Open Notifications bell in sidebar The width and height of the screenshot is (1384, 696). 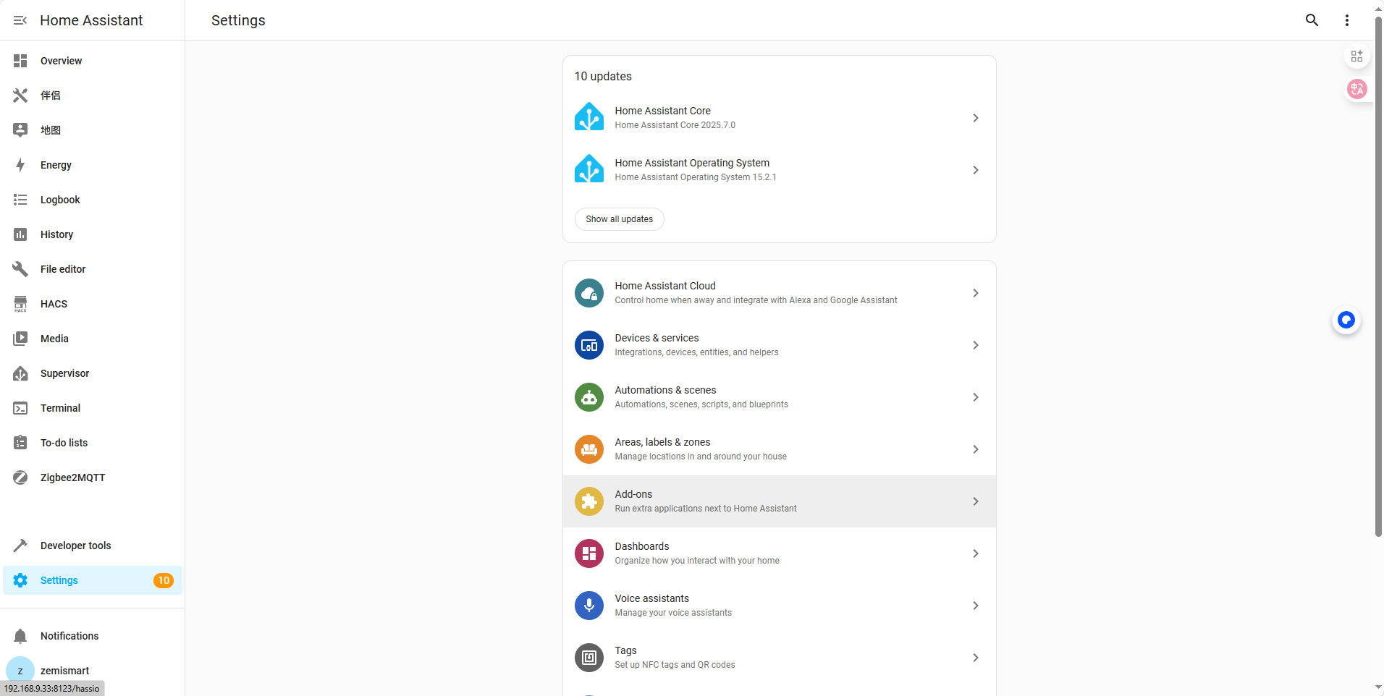click(x=93, y=636)
